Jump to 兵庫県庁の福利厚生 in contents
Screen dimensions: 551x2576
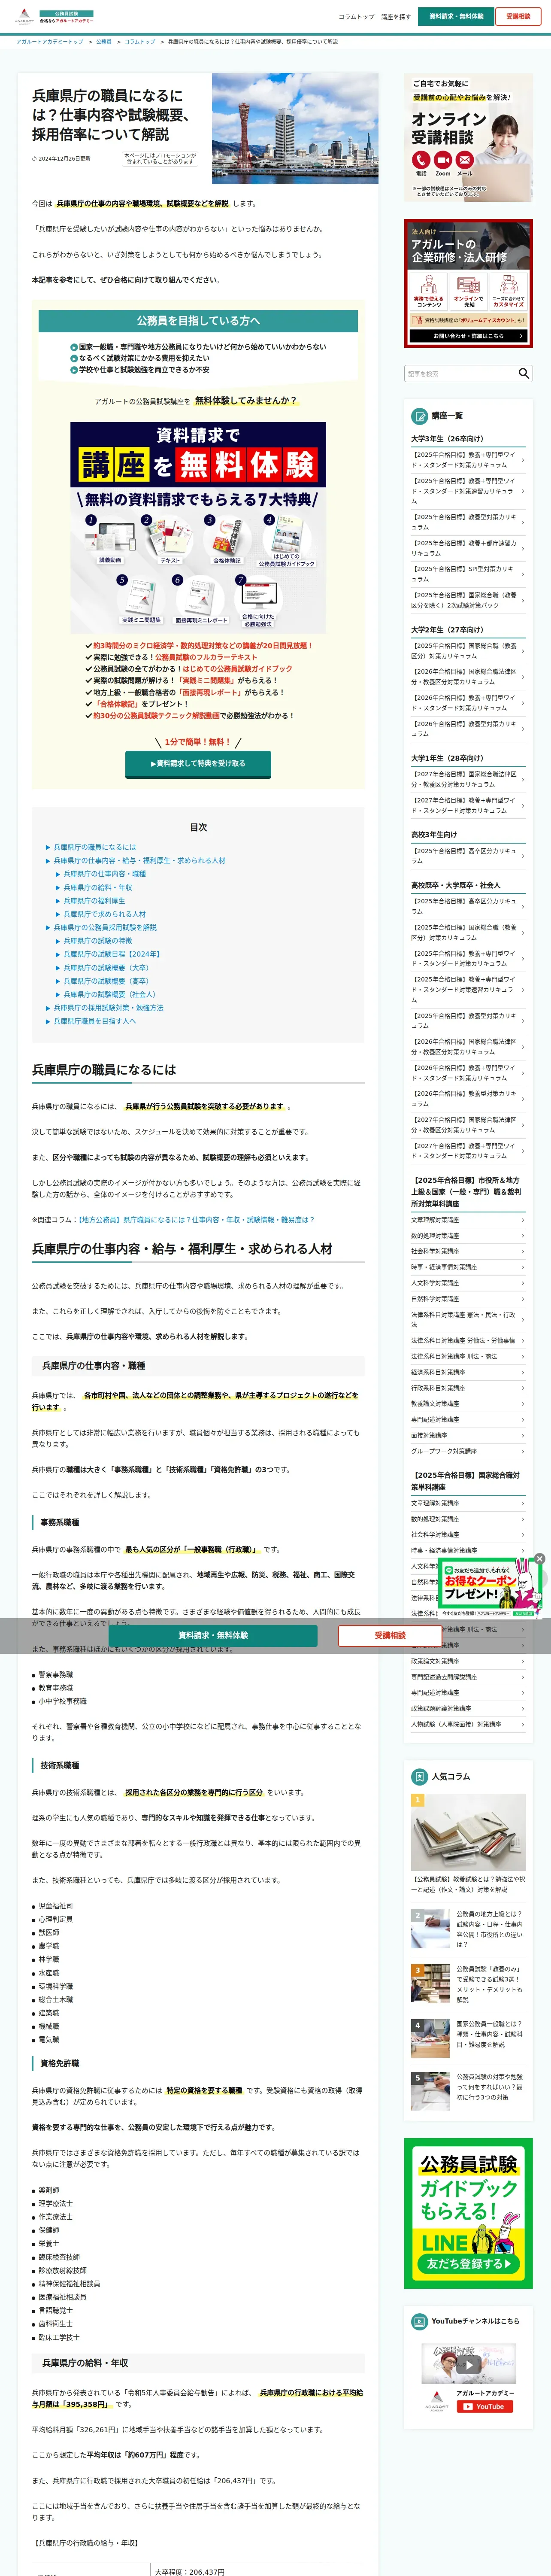point(95,901)
